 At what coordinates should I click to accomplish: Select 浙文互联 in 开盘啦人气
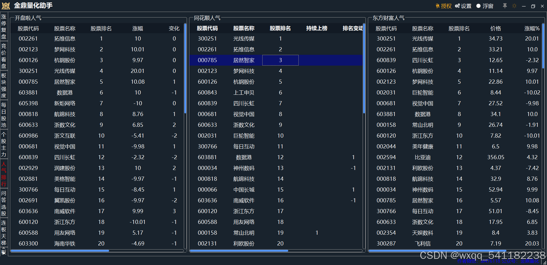point(65,136)
